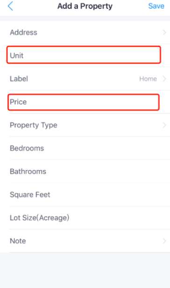The height and width of the screenshot is (288, 170).
Task: Tap the Unit input field
Action: [84, 55]
